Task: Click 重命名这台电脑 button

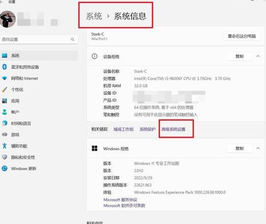Action: tap(241, 36)
